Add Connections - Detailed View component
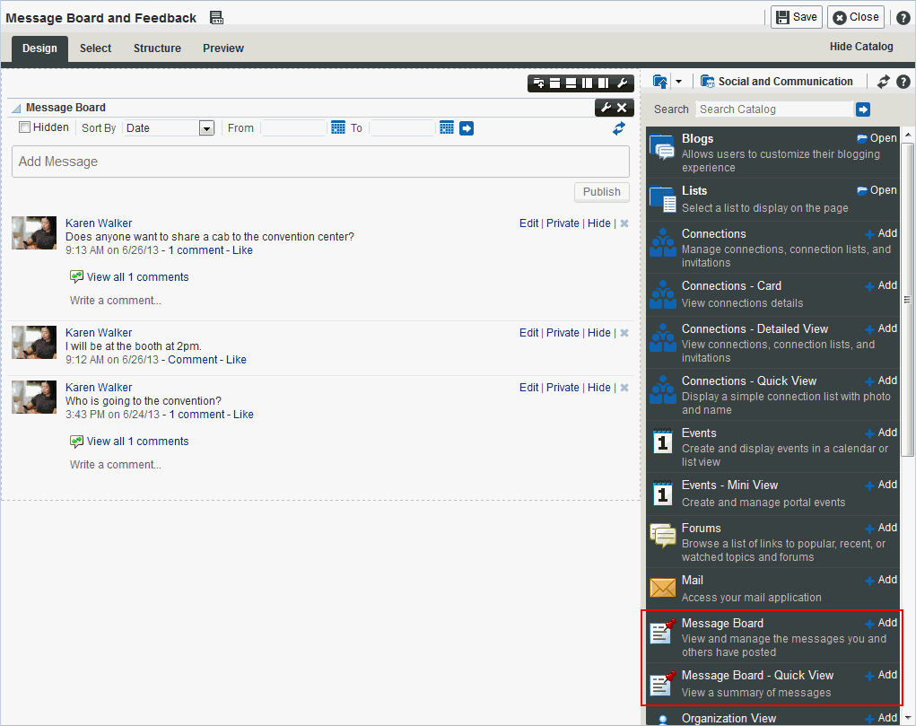The width and height of the screenshot is (916, 726). click(881, 328)
